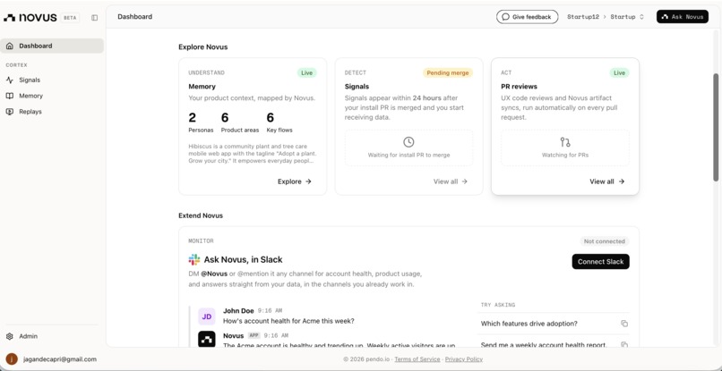Click View all in Signals card
The width and height of the screenshot is (722, 371).
pos(451,181)
